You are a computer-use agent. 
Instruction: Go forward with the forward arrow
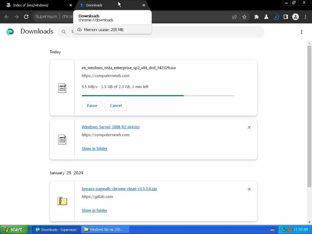click(x=16, y=17)
